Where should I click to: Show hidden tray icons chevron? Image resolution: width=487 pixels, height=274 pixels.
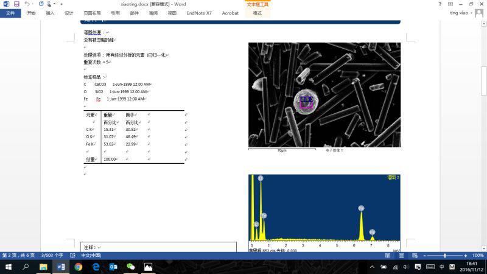click(x=372, y=267)
